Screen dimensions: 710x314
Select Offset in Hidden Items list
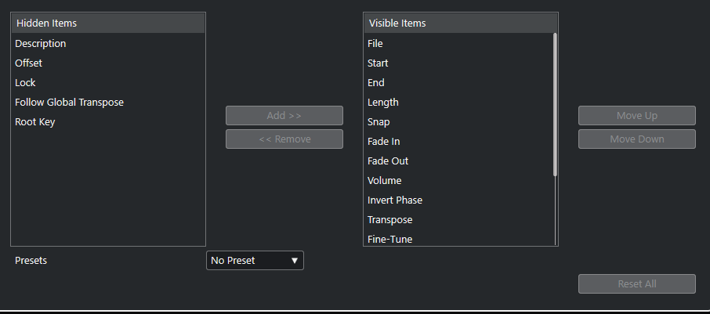point(29,63)
